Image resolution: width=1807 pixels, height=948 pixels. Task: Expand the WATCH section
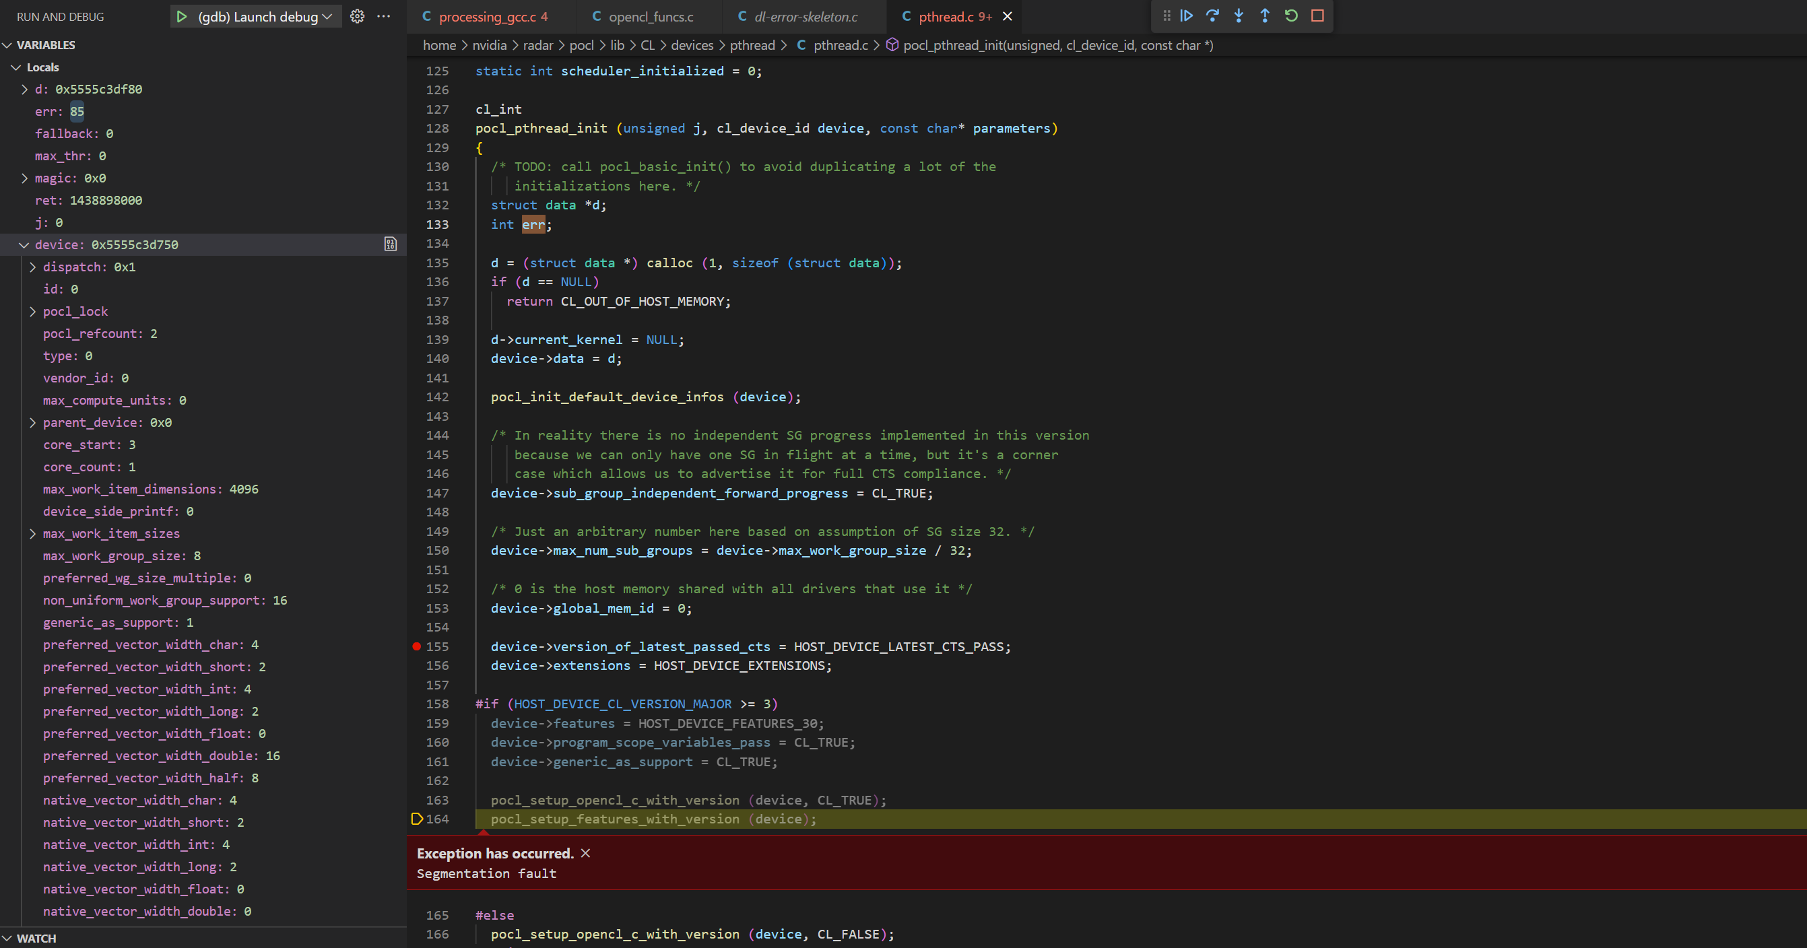click(x=35, y=938)
